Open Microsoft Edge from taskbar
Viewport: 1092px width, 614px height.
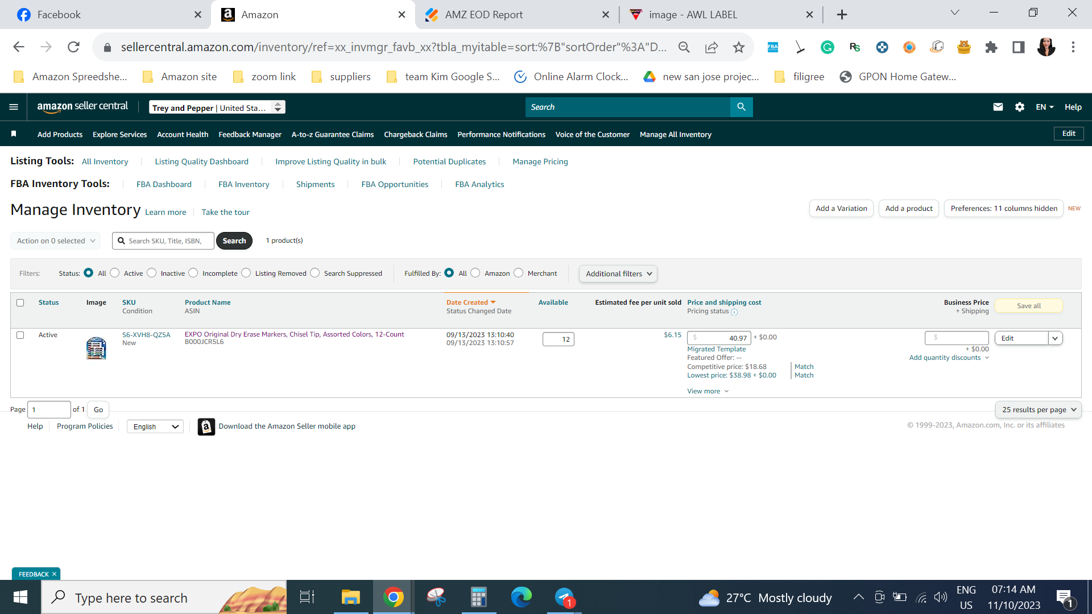coord(521,597)
